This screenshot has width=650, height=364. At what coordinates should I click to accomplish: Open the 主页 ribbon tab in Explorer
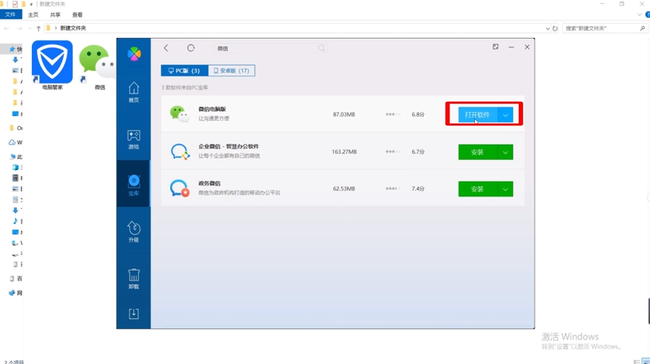(33, 15)
